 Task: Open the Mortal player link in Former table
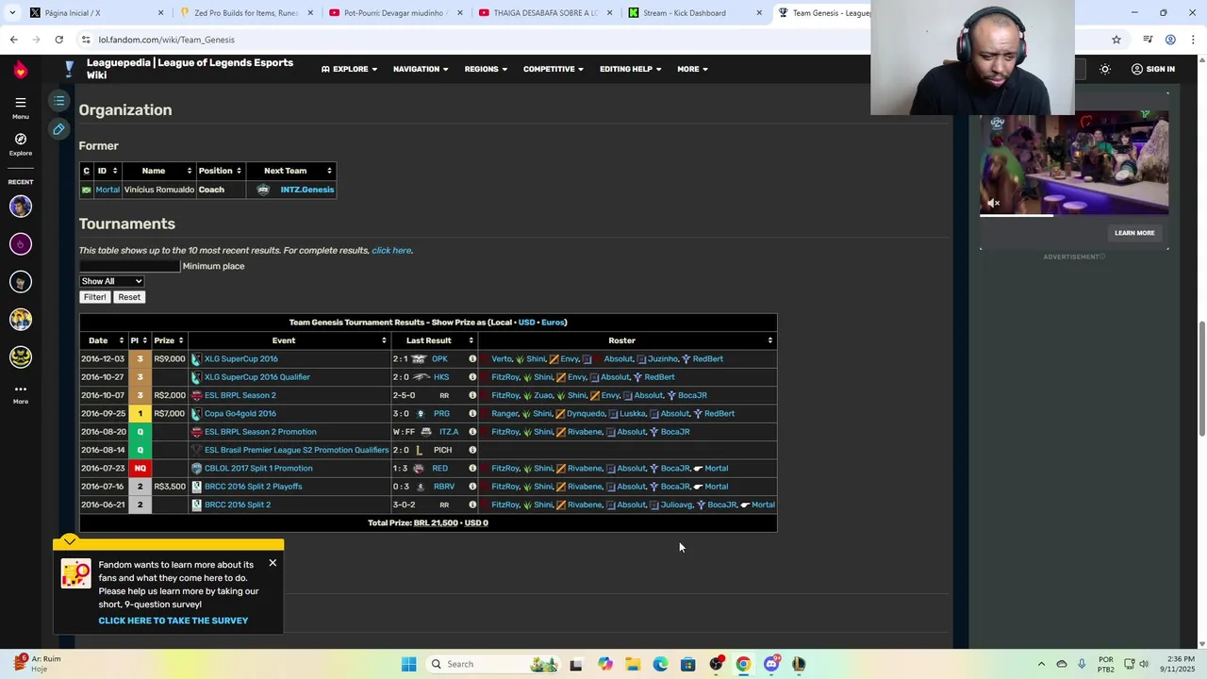point(107,190)
